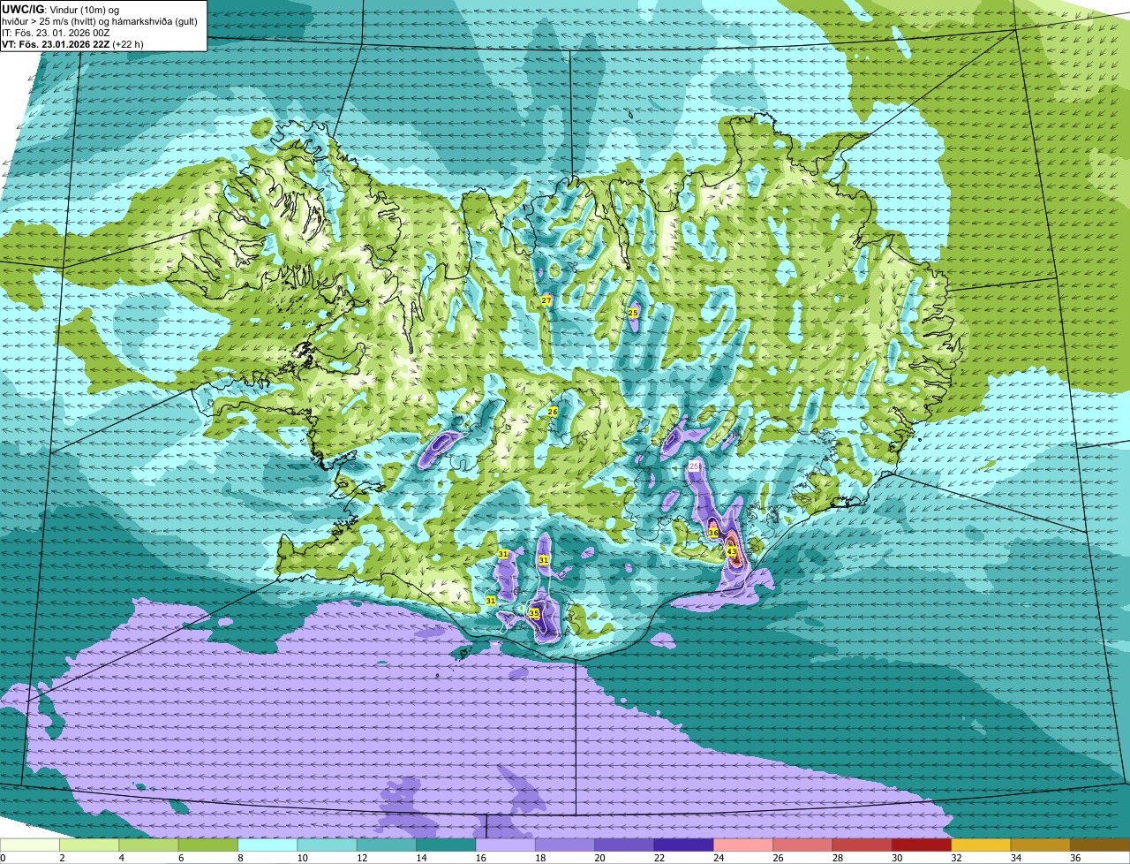
Task: Select the olive green 6–8 m/s legend swatch
Action: point(208,845)
